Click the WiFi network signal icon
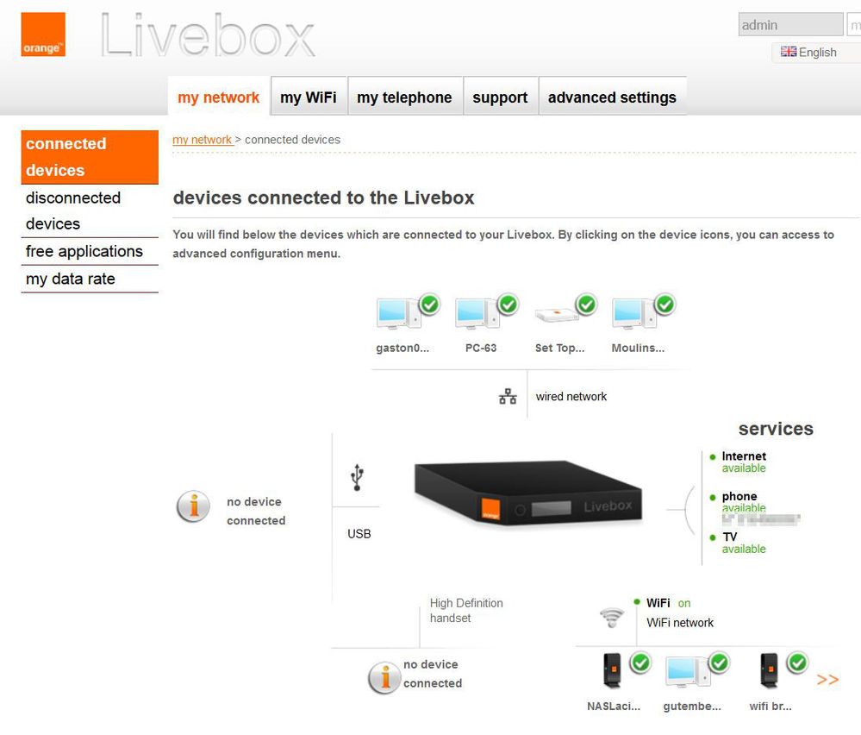 coord(612,618)
